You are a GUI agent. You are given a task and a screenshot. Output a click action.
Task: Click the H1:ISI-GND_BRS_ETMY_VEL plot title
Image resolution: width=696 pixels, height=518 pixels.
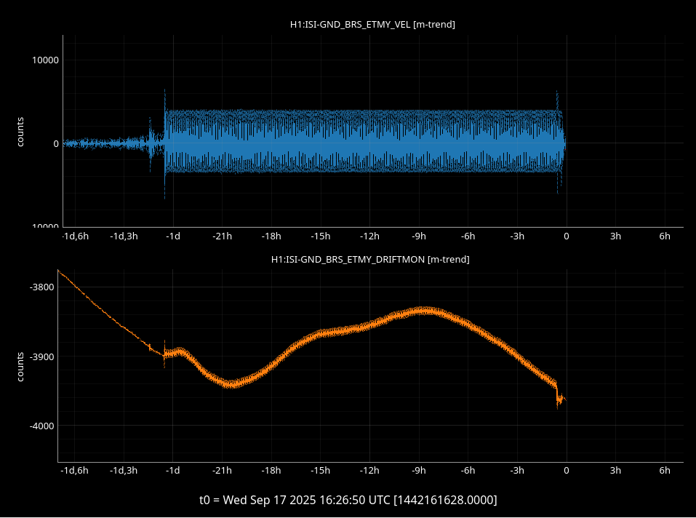pos(372,25)
